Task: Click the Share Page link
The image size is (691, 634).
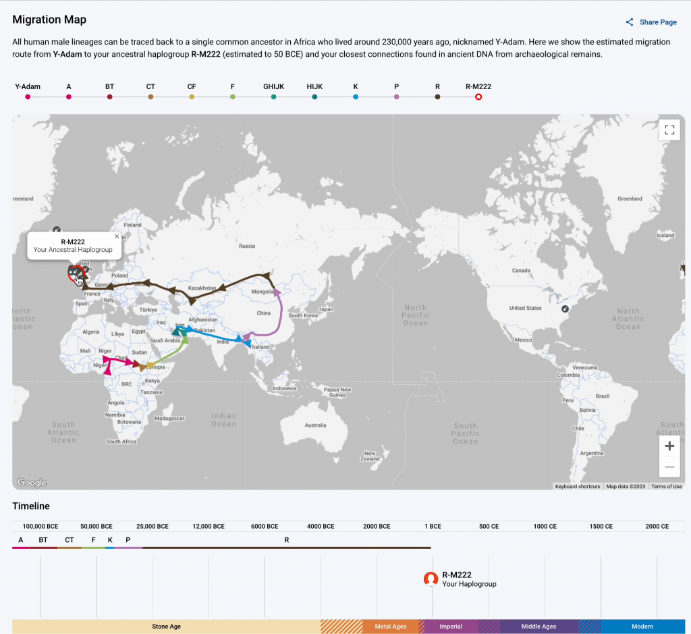Action: [651, 22]
